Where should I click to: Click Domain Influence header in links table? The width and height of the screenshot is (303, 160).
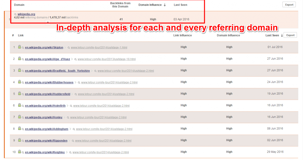click(228, 35)
